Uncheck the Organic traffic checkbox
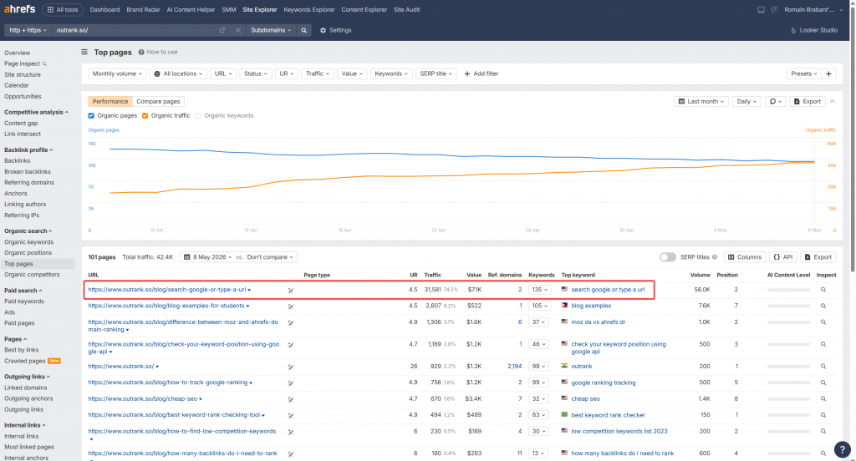The width and height of the screenshot is (856, 461). (145, 115)
